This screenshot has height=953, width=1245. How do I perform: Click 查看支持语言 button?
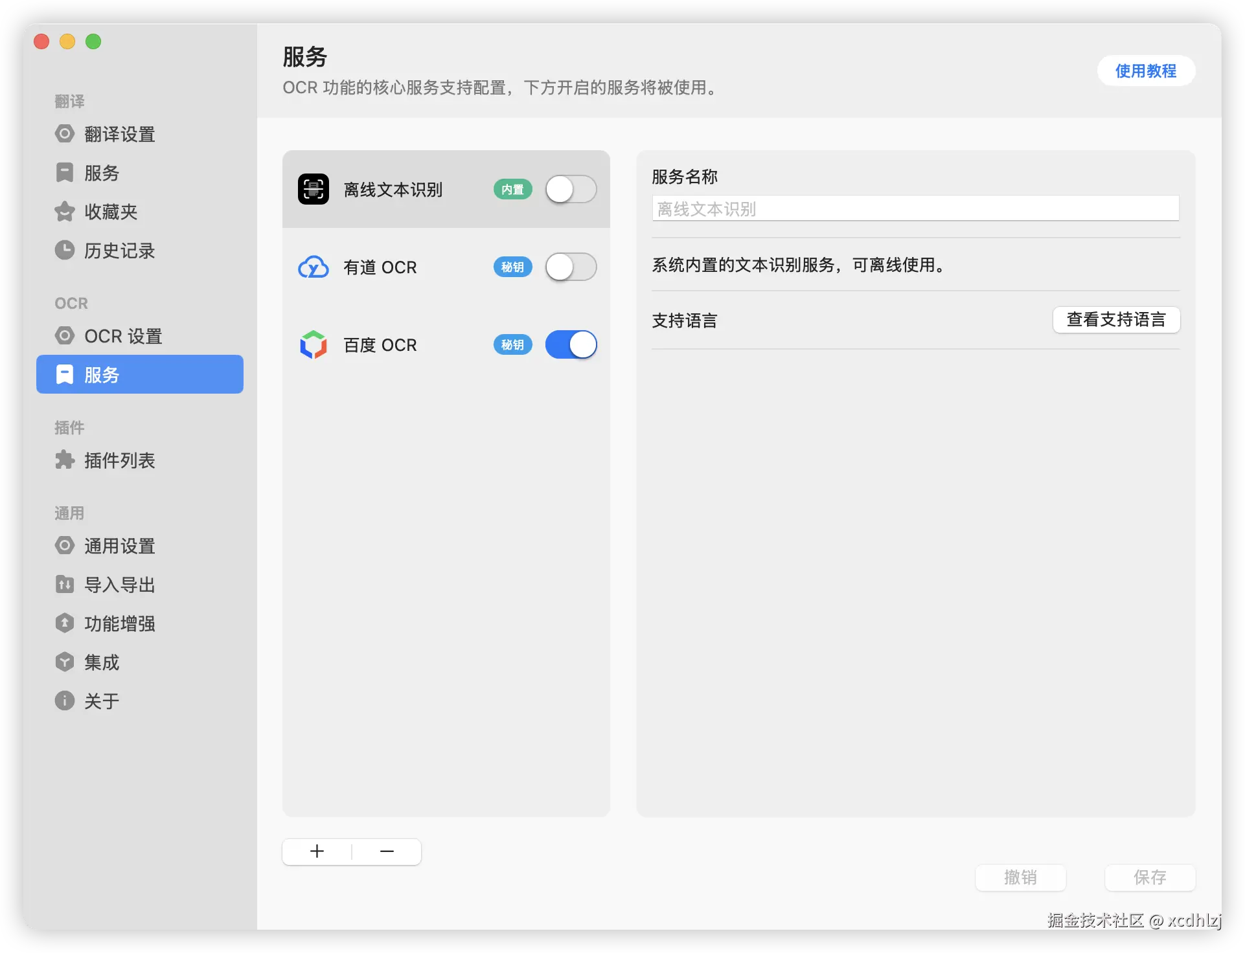pos(1115,320)
